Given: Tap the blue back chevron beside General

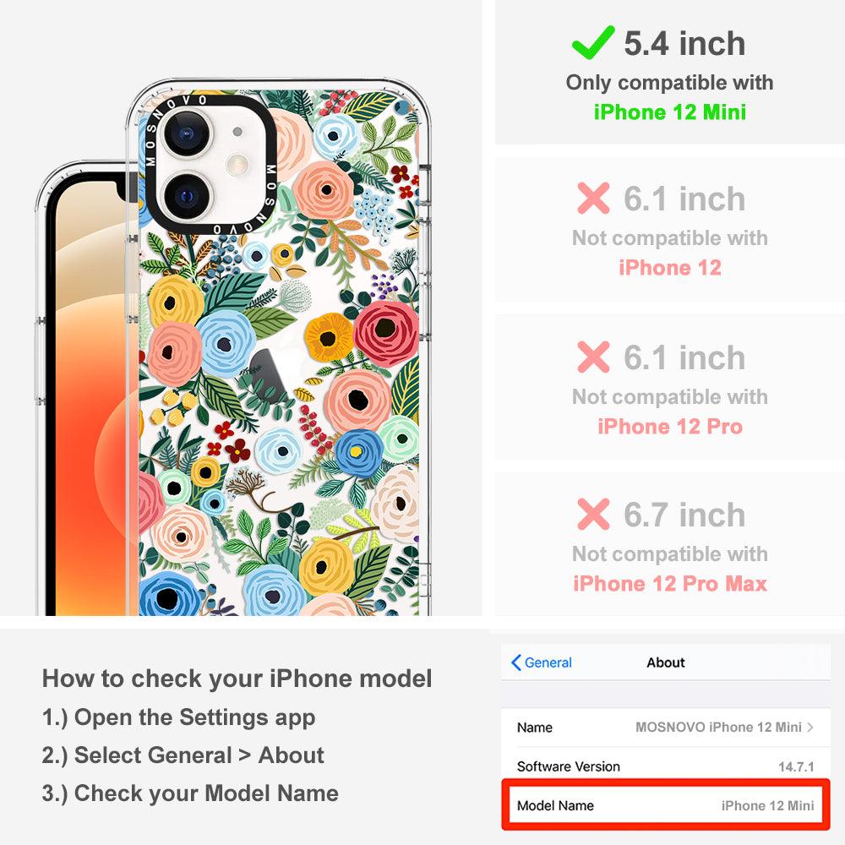Looking at the screenshot, I should 515,662.
